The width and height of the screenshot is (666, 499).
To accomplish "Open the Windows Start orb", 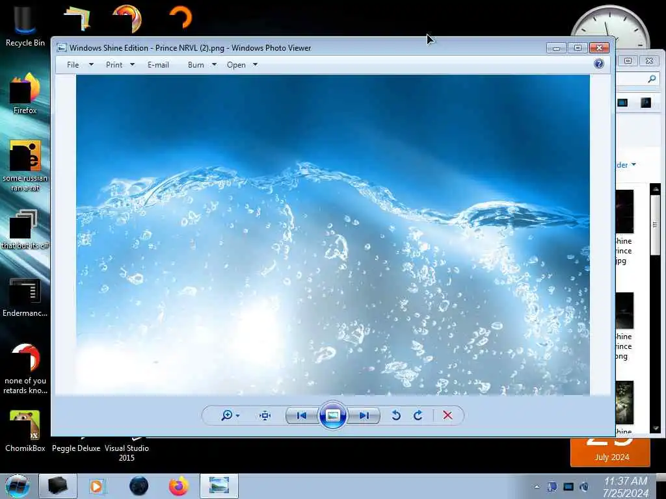I will pyautogui.click(x=18, y=486).
